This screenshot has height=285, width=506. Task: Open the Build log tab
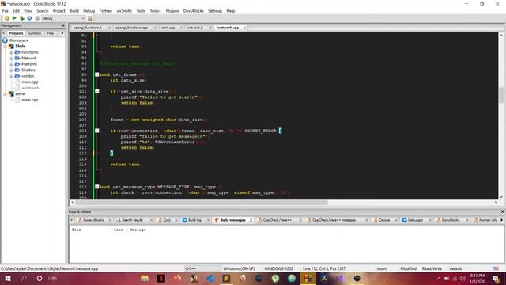[194, 220]
